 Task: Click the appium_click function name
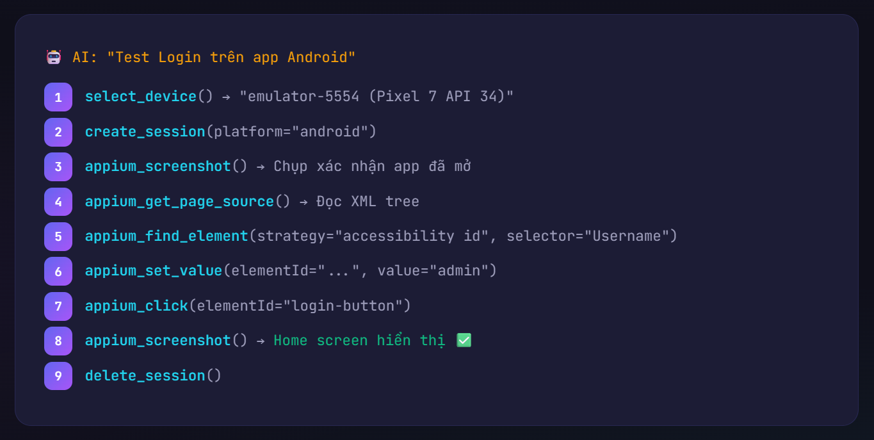coord(136,306)
